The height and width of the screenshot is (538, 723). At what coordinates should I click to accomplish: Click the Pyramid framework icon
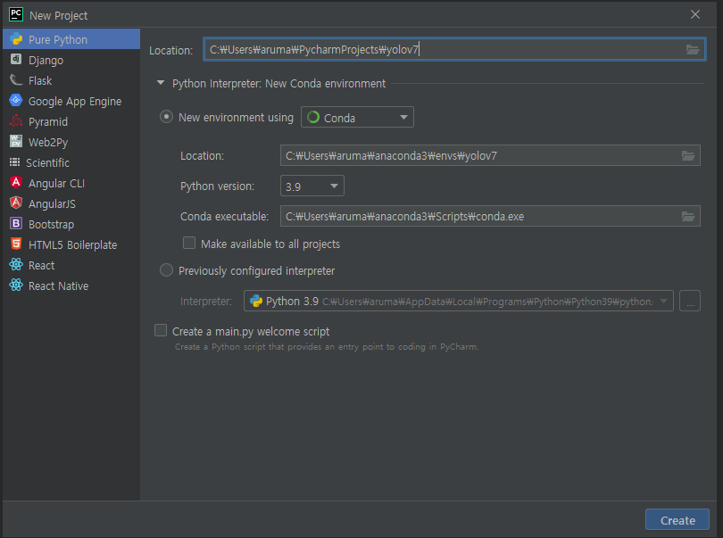16,121
